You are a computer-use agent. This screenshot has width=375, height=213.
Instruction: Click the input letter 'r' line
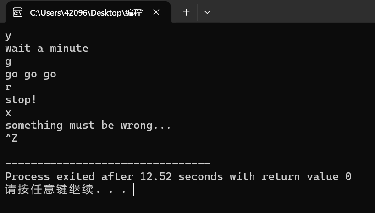point(8,87)
